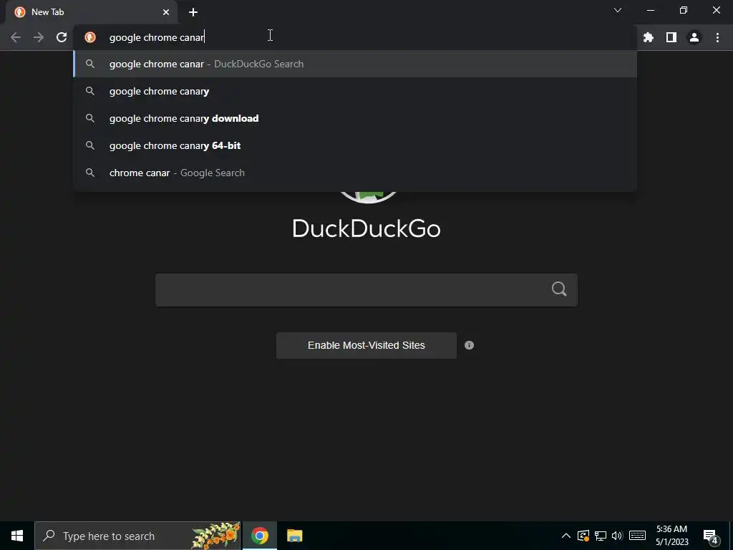
Task: Select the New Tab tab
Action: (92, 12)
